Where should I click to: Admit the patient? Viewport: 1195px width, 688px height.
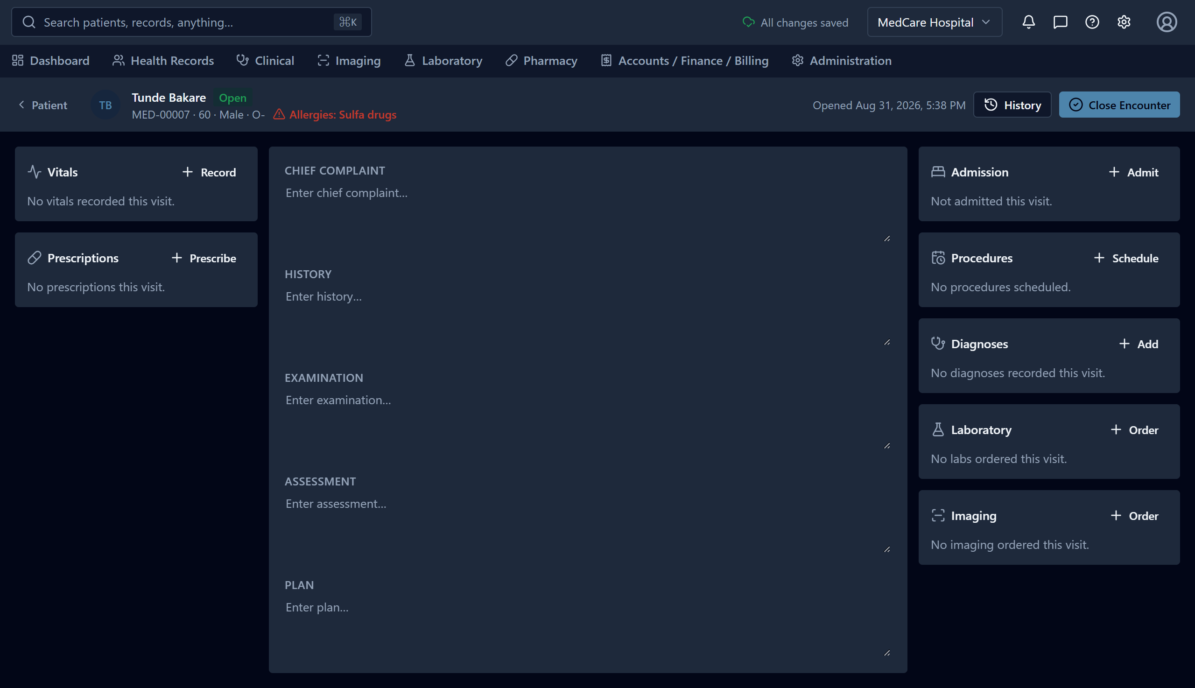(1133, 172)
